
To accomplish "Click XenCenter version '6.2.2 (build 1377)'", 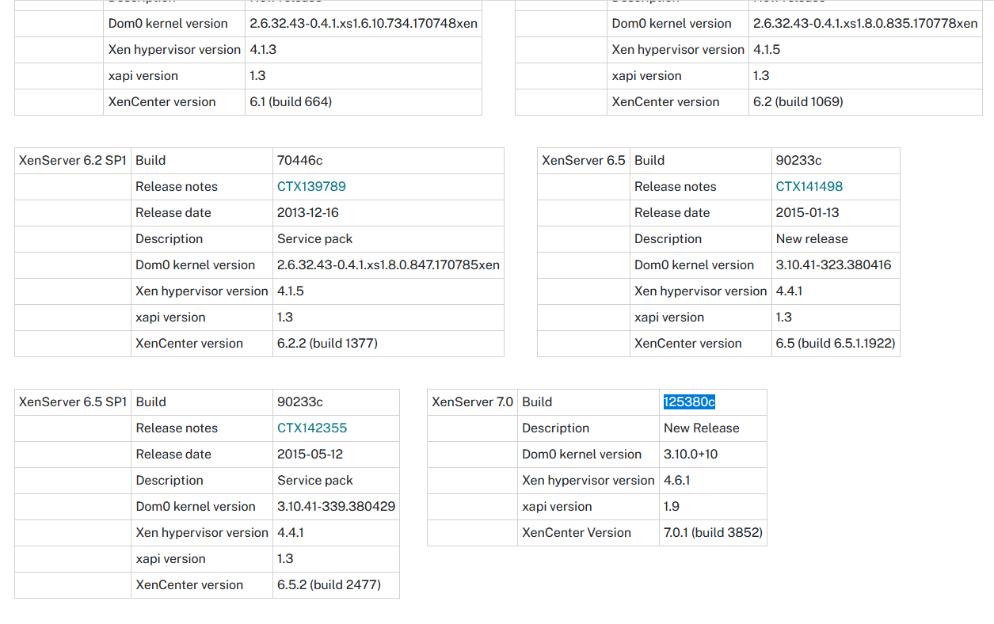I will point(327,344).
